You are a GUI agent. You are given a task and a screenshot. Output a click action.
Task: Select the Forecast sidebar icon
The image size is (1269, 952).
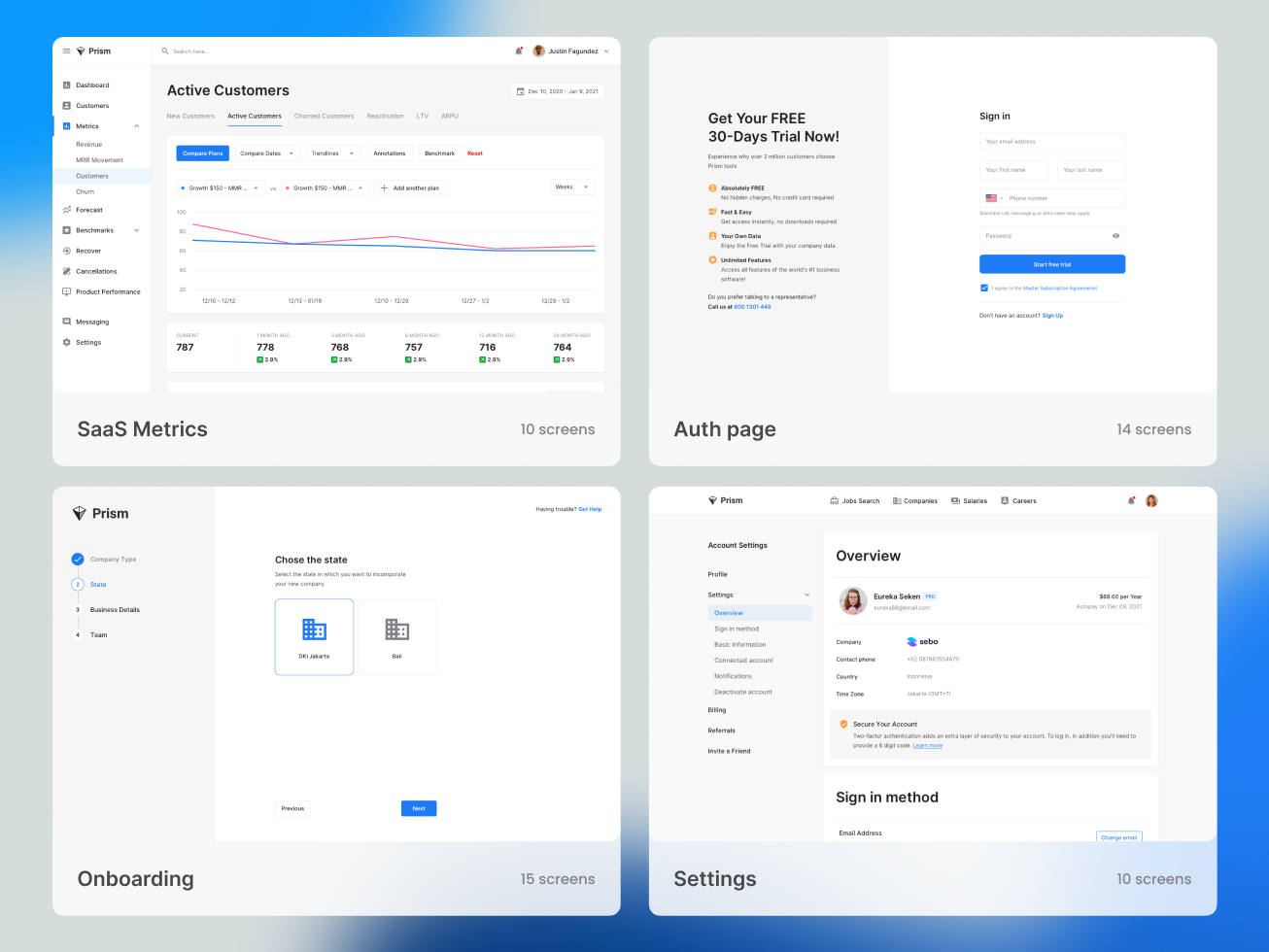(x=67, y=209)
